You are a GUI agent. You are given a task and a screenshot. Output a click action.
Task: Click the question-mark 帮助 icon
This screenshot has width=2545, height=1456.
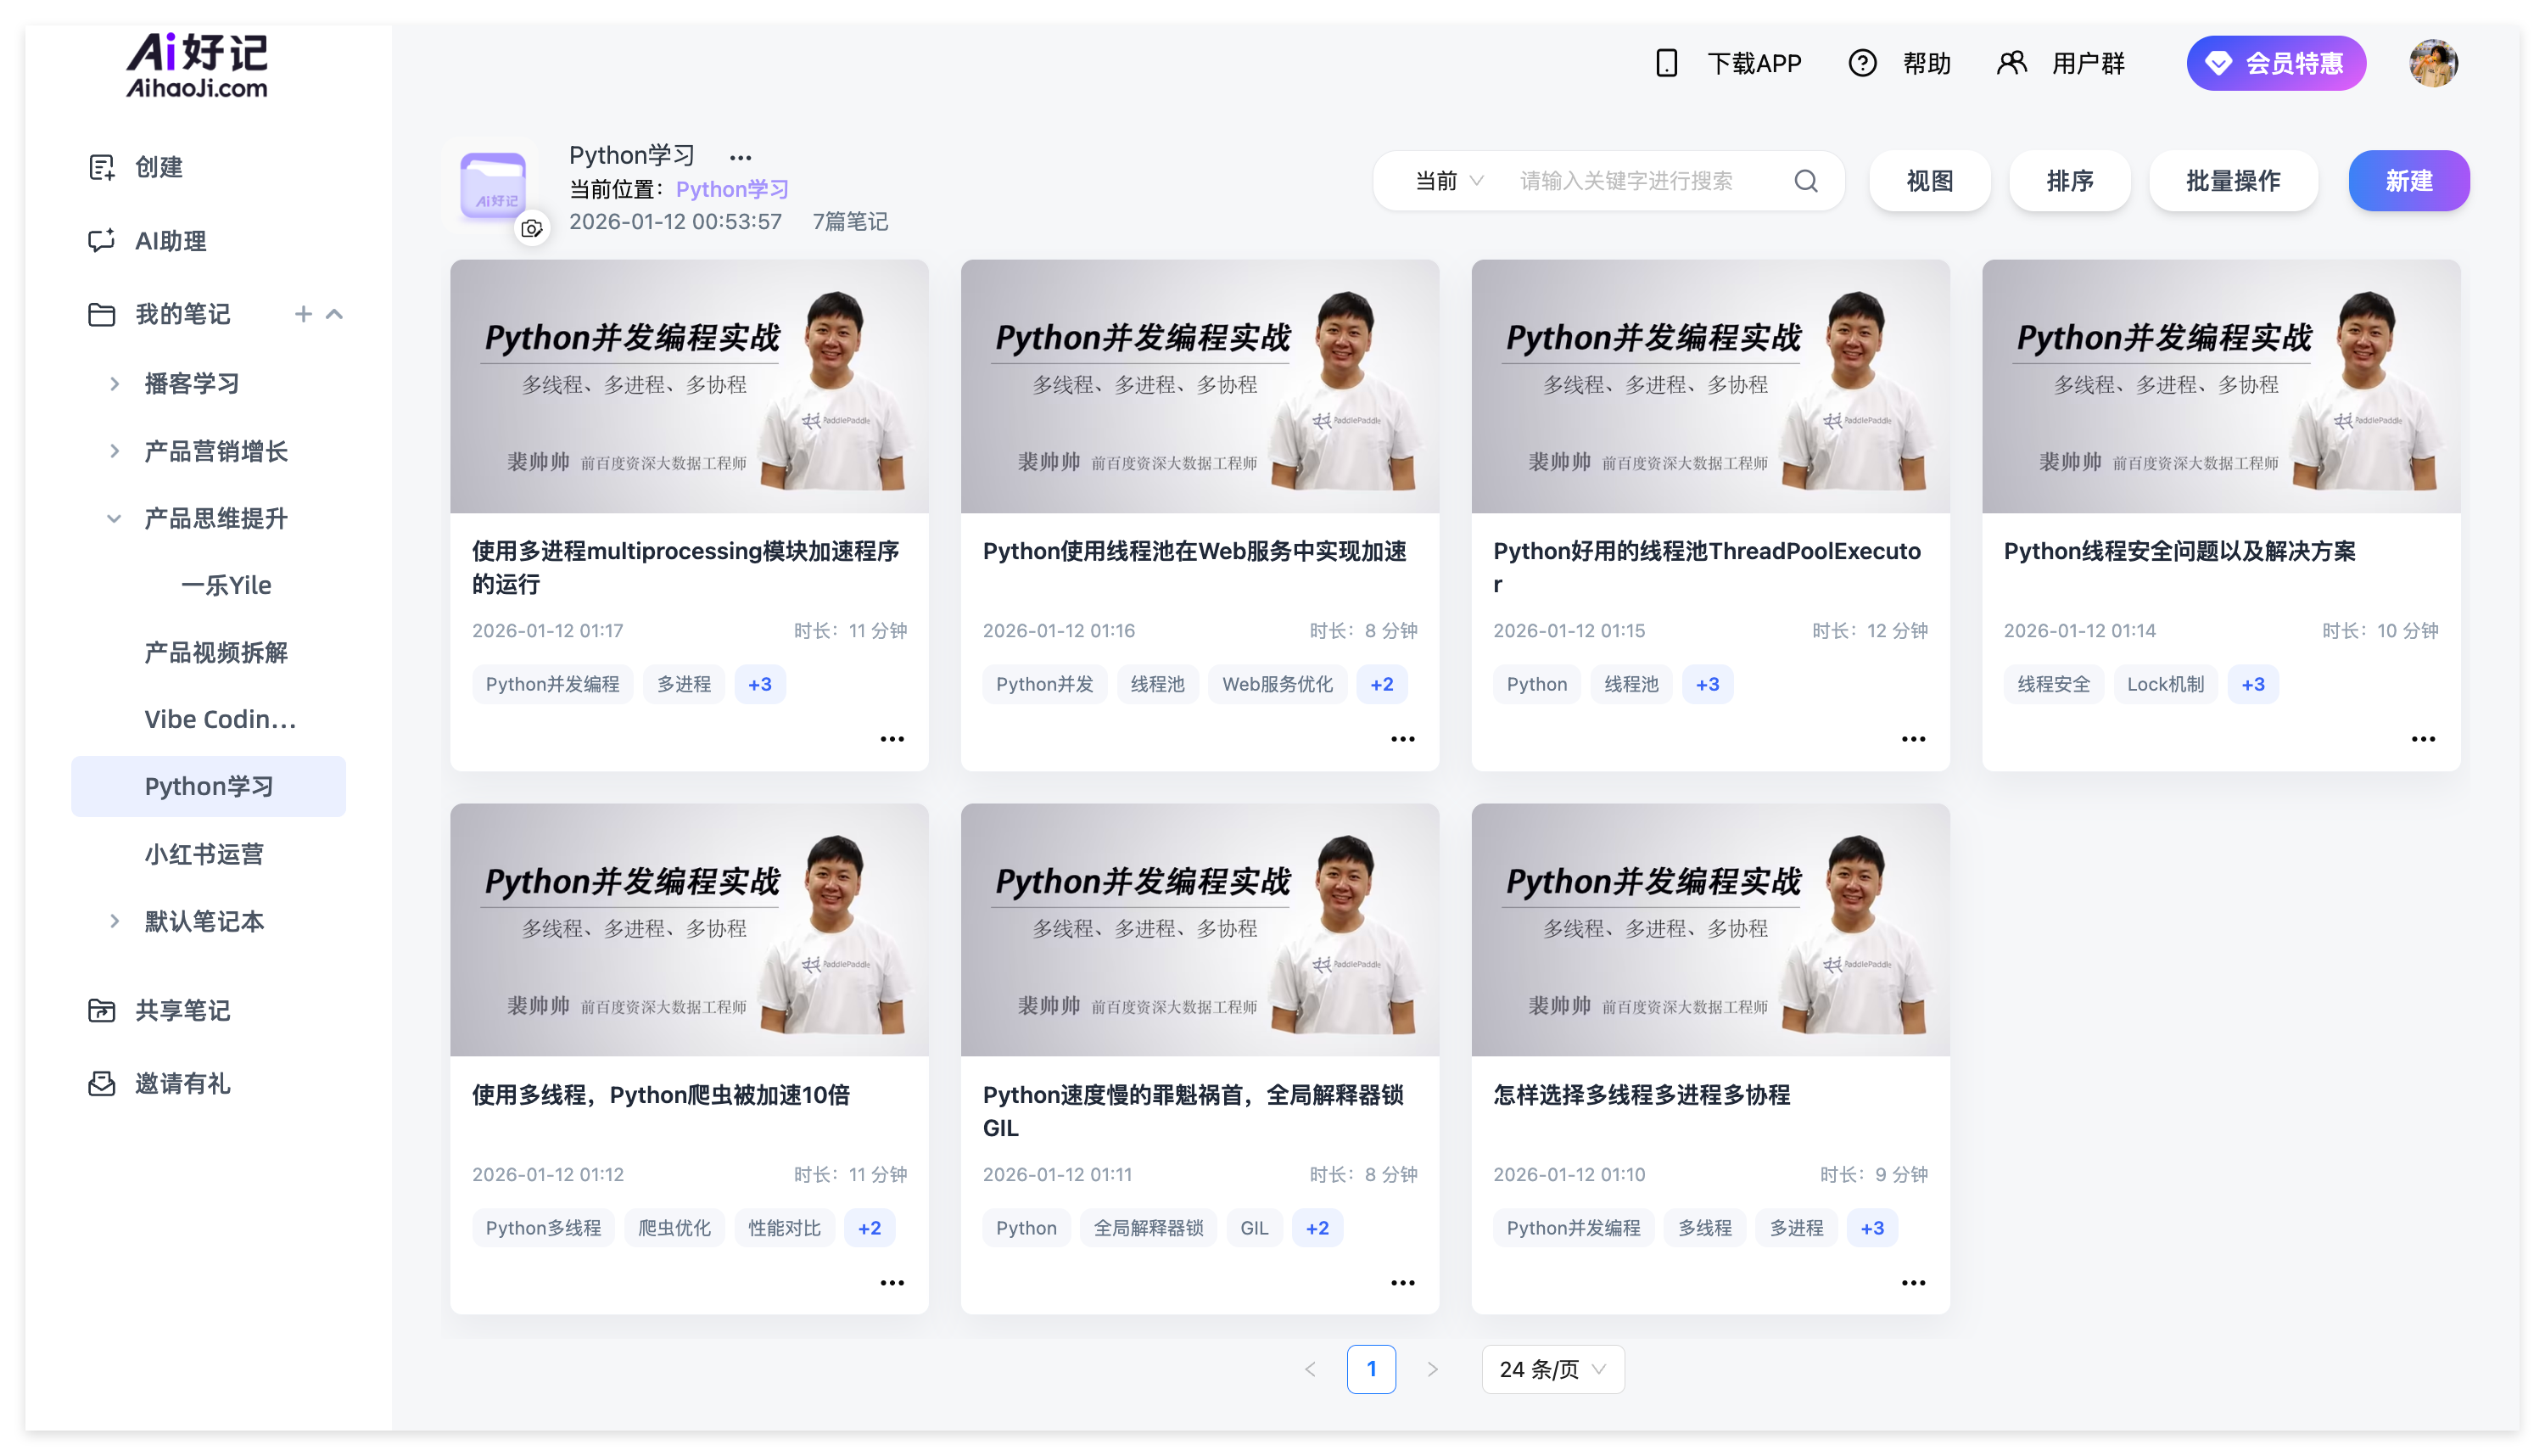click(1861, 63)
